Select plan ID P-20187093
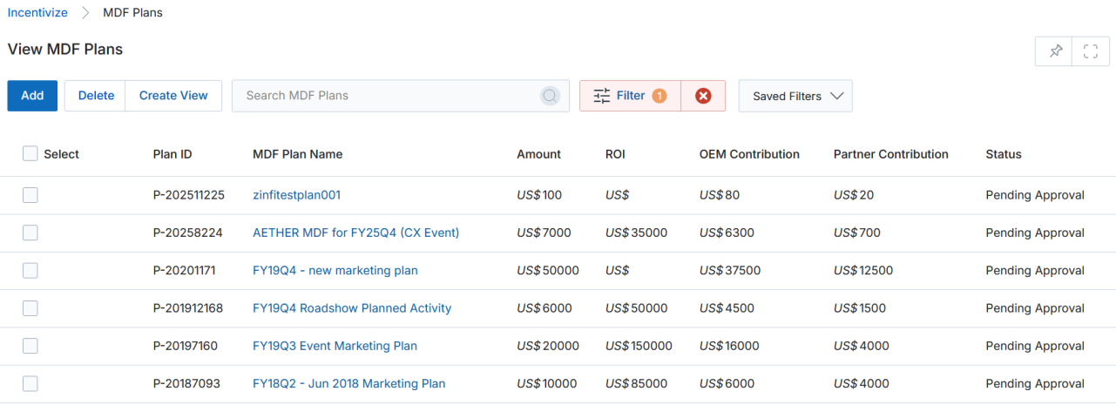This screenshot has width=1116, height=405. [x=185, y=383]
